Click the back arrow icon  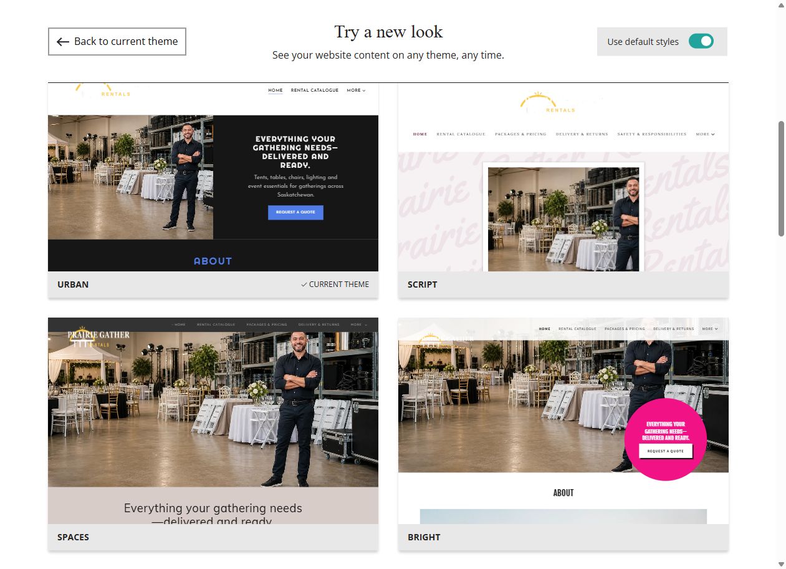62,42
